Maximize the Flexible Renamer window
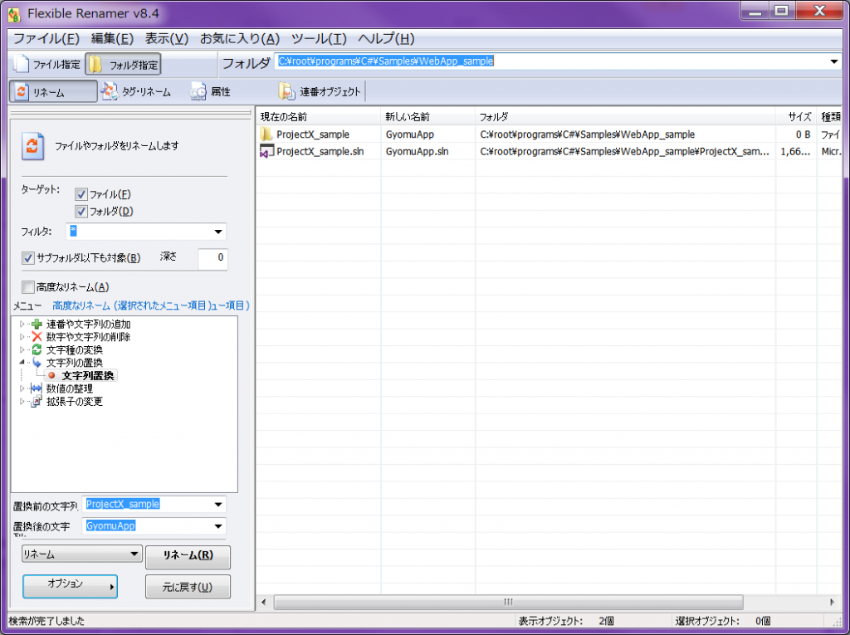Image resolution: width=850 pixels, height=635 pixels. coord(782,11)
